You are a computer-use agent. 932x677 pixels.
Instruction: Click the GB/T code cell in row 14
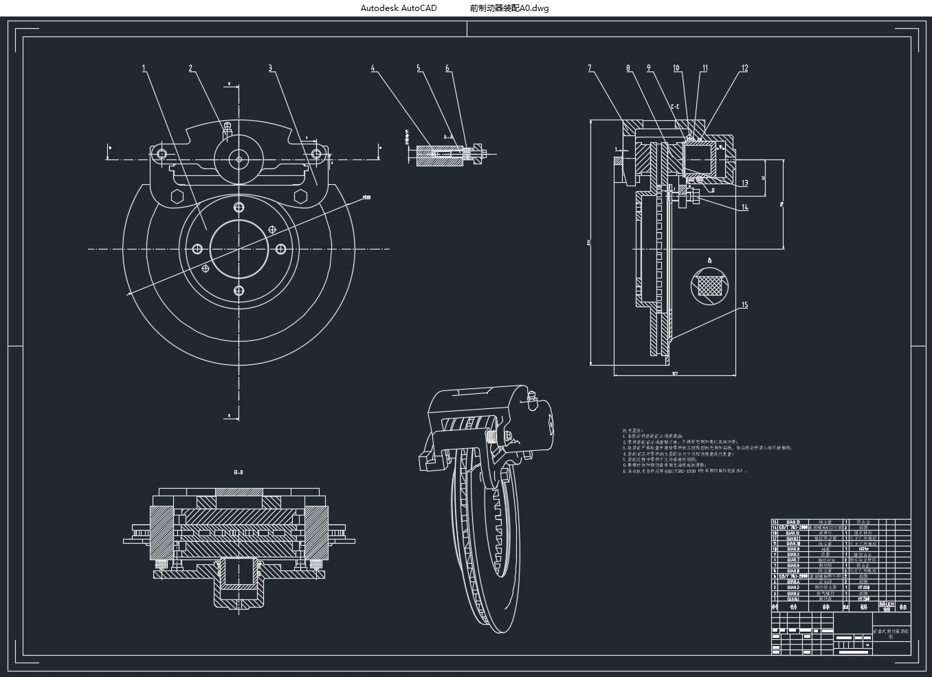pyautogui.click(x=793, y=527)
